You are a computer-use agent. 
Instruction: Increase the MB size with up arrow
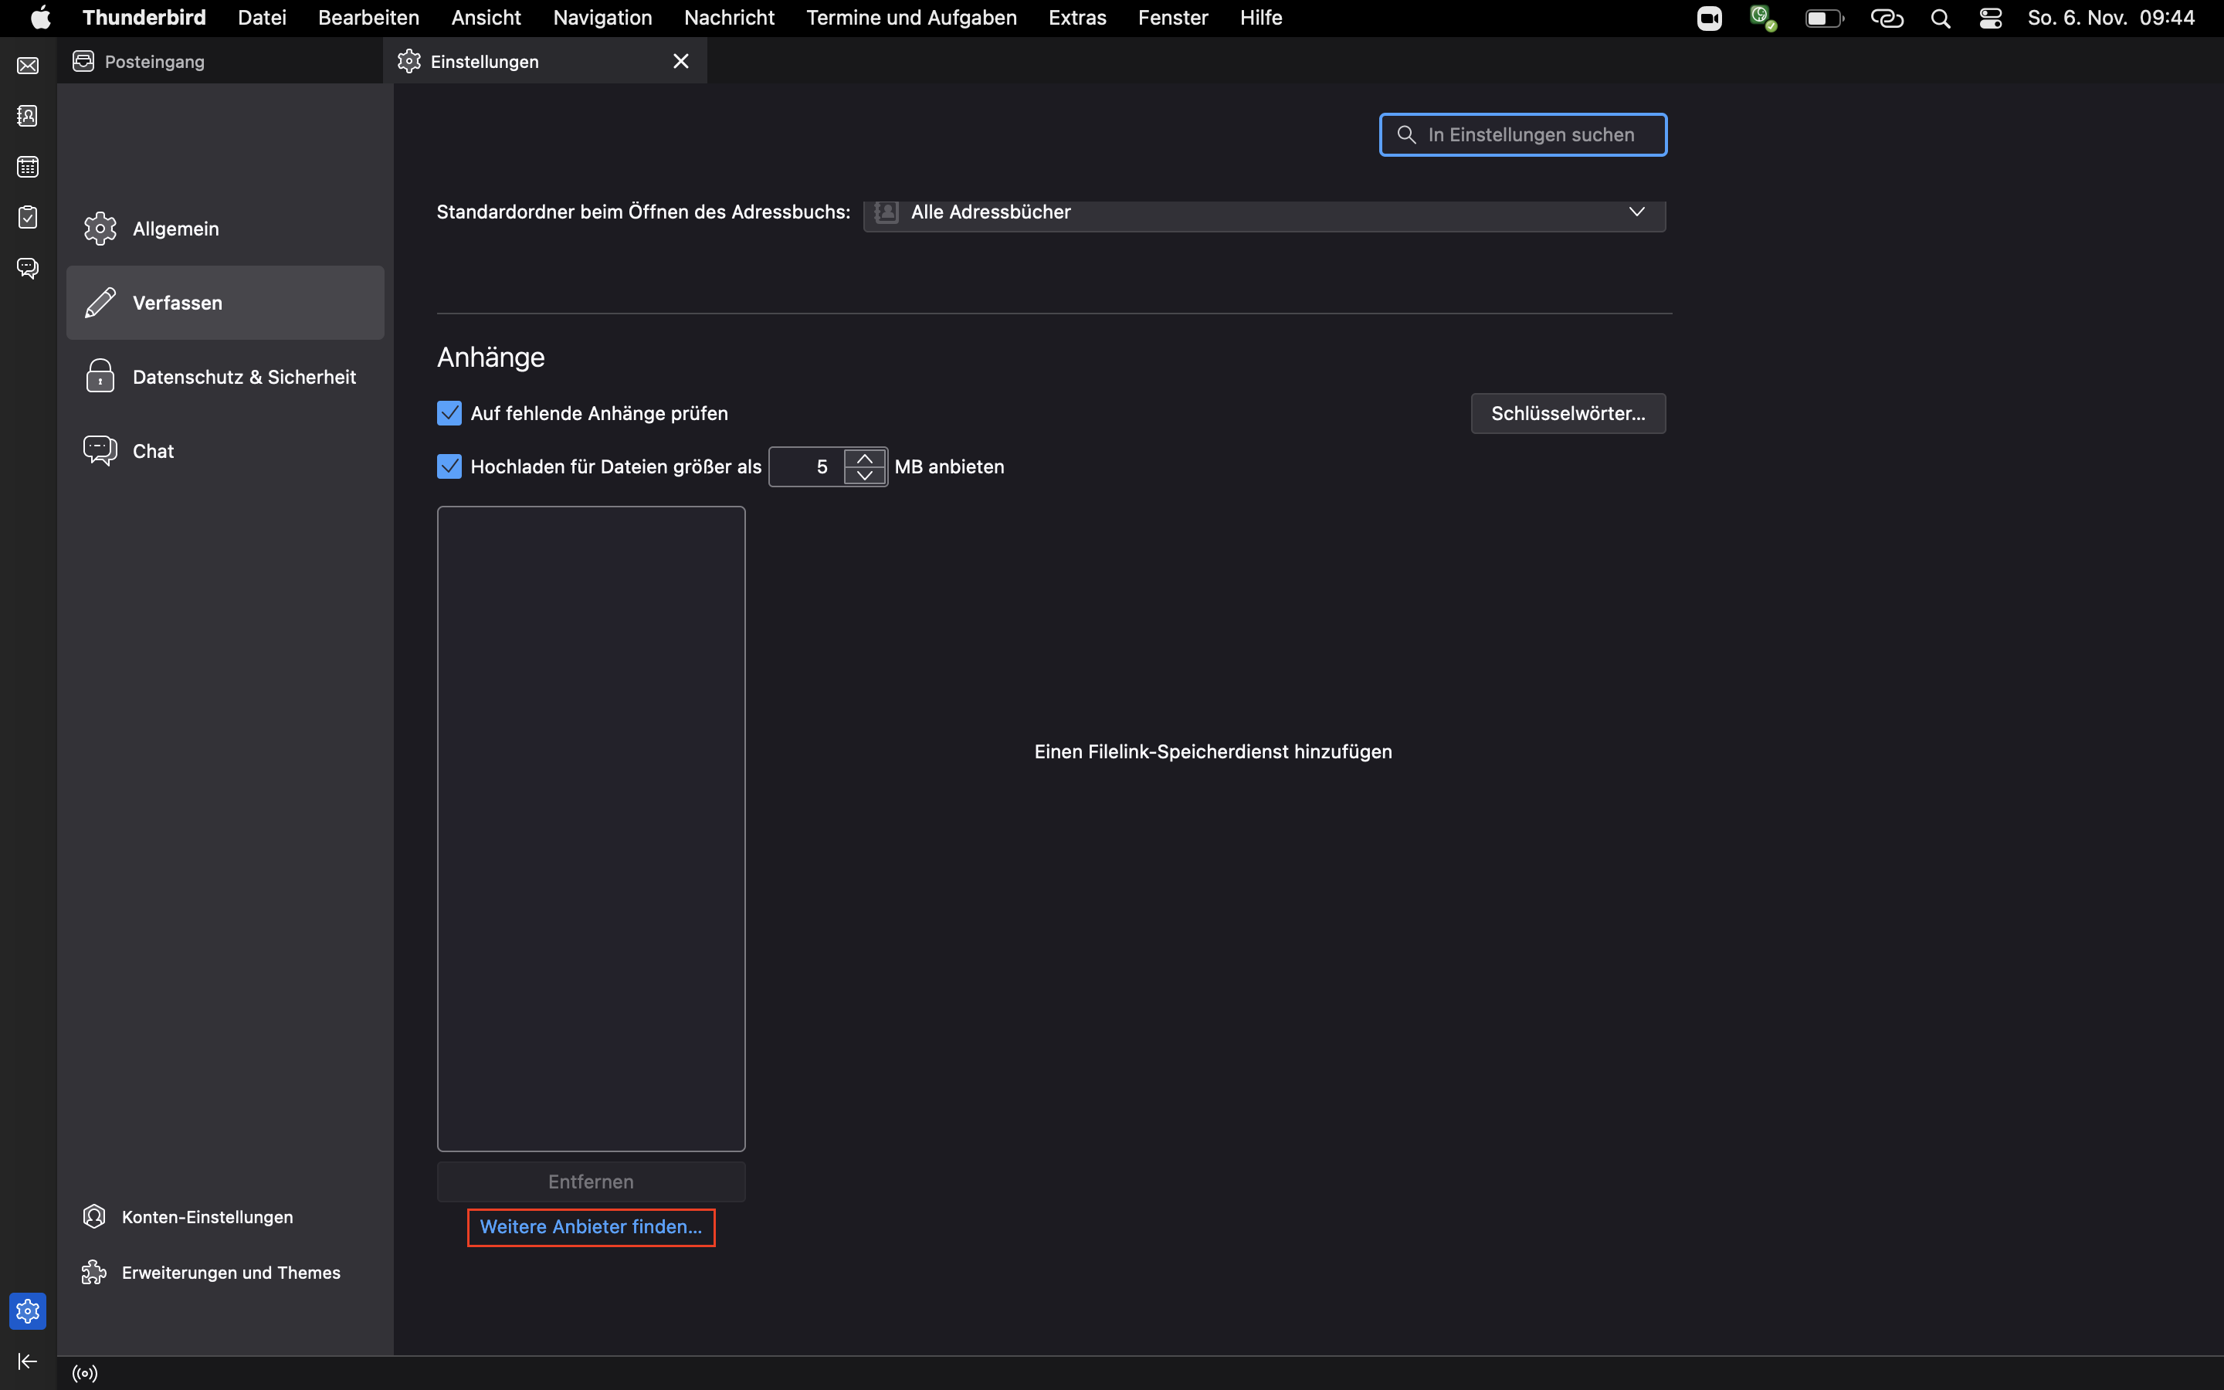(x=865, y=458)
